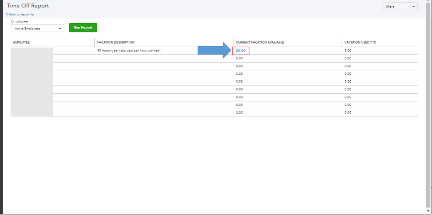Open the Share dropdown menu
The image size is (432, 215).
tap(400, 6)
